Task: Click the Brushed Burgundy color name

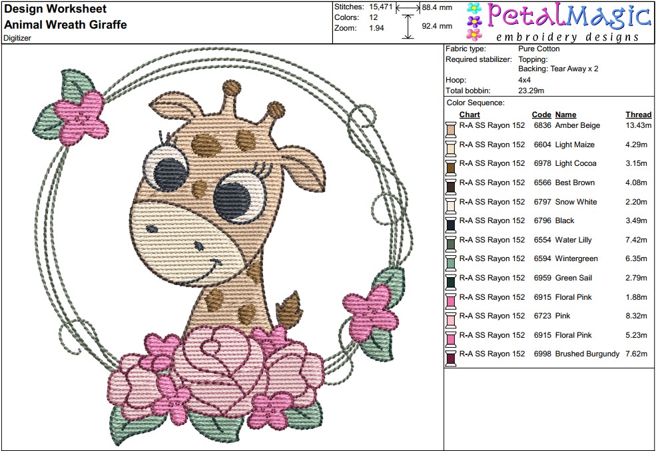Action: click(x=587, y=354)
